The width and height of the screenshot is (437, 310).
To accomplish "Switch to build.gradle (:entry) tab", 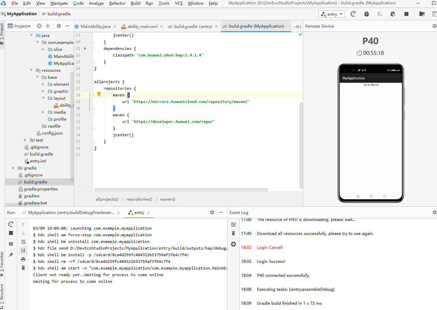I will (193, 26).
